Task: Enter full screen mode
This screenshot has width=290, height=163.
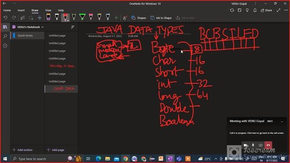Action: (279, 10)
